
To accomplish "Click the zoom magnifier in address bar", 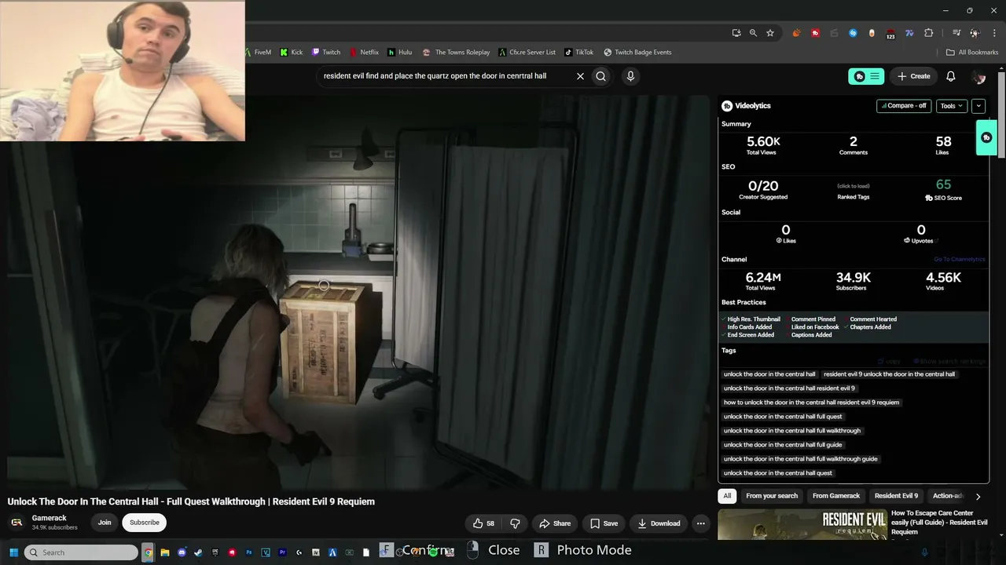I will tap(753, 33).
